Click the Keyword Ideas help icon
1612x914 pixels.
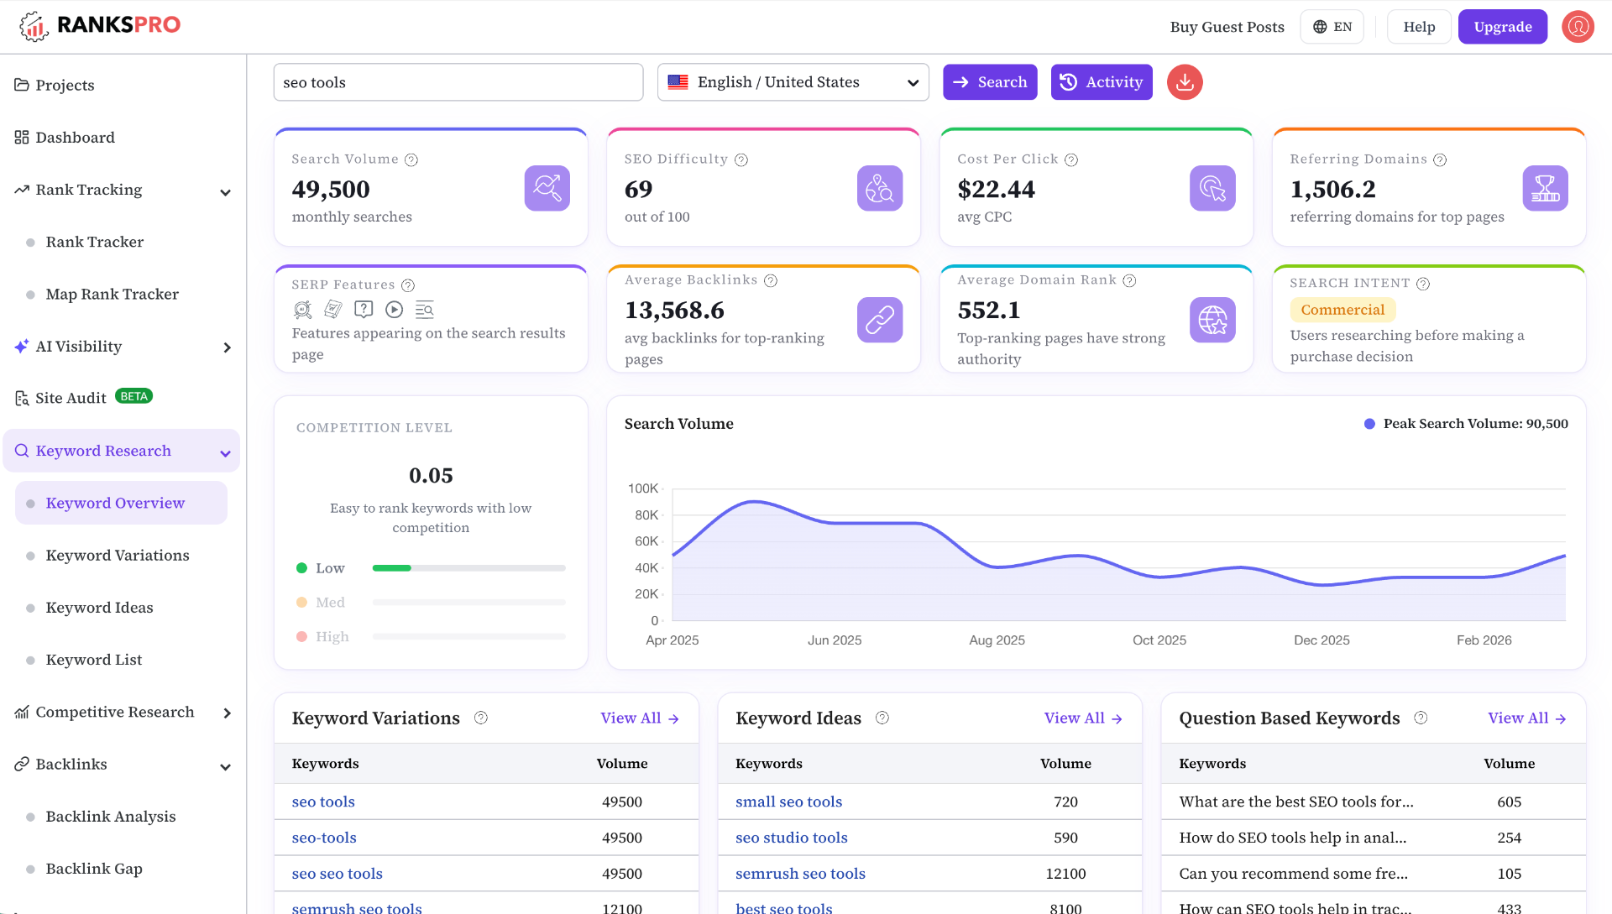point(882,718)
